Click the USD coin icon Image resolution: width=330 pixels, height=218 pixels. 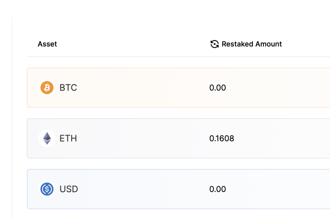[x=47, y=189]
